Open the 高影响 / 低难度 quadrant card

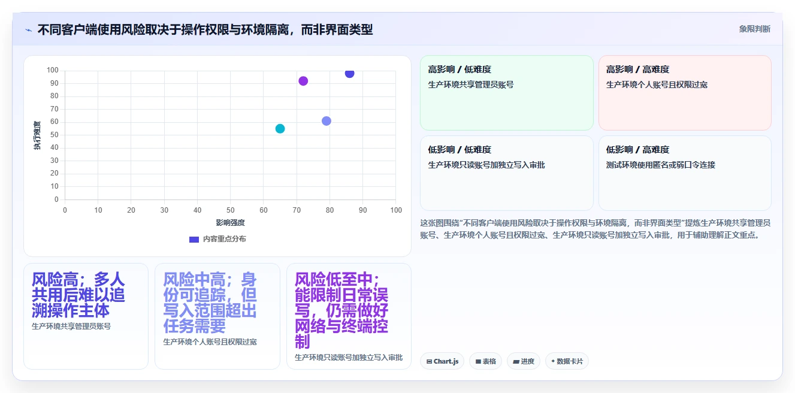click(507, 93)
